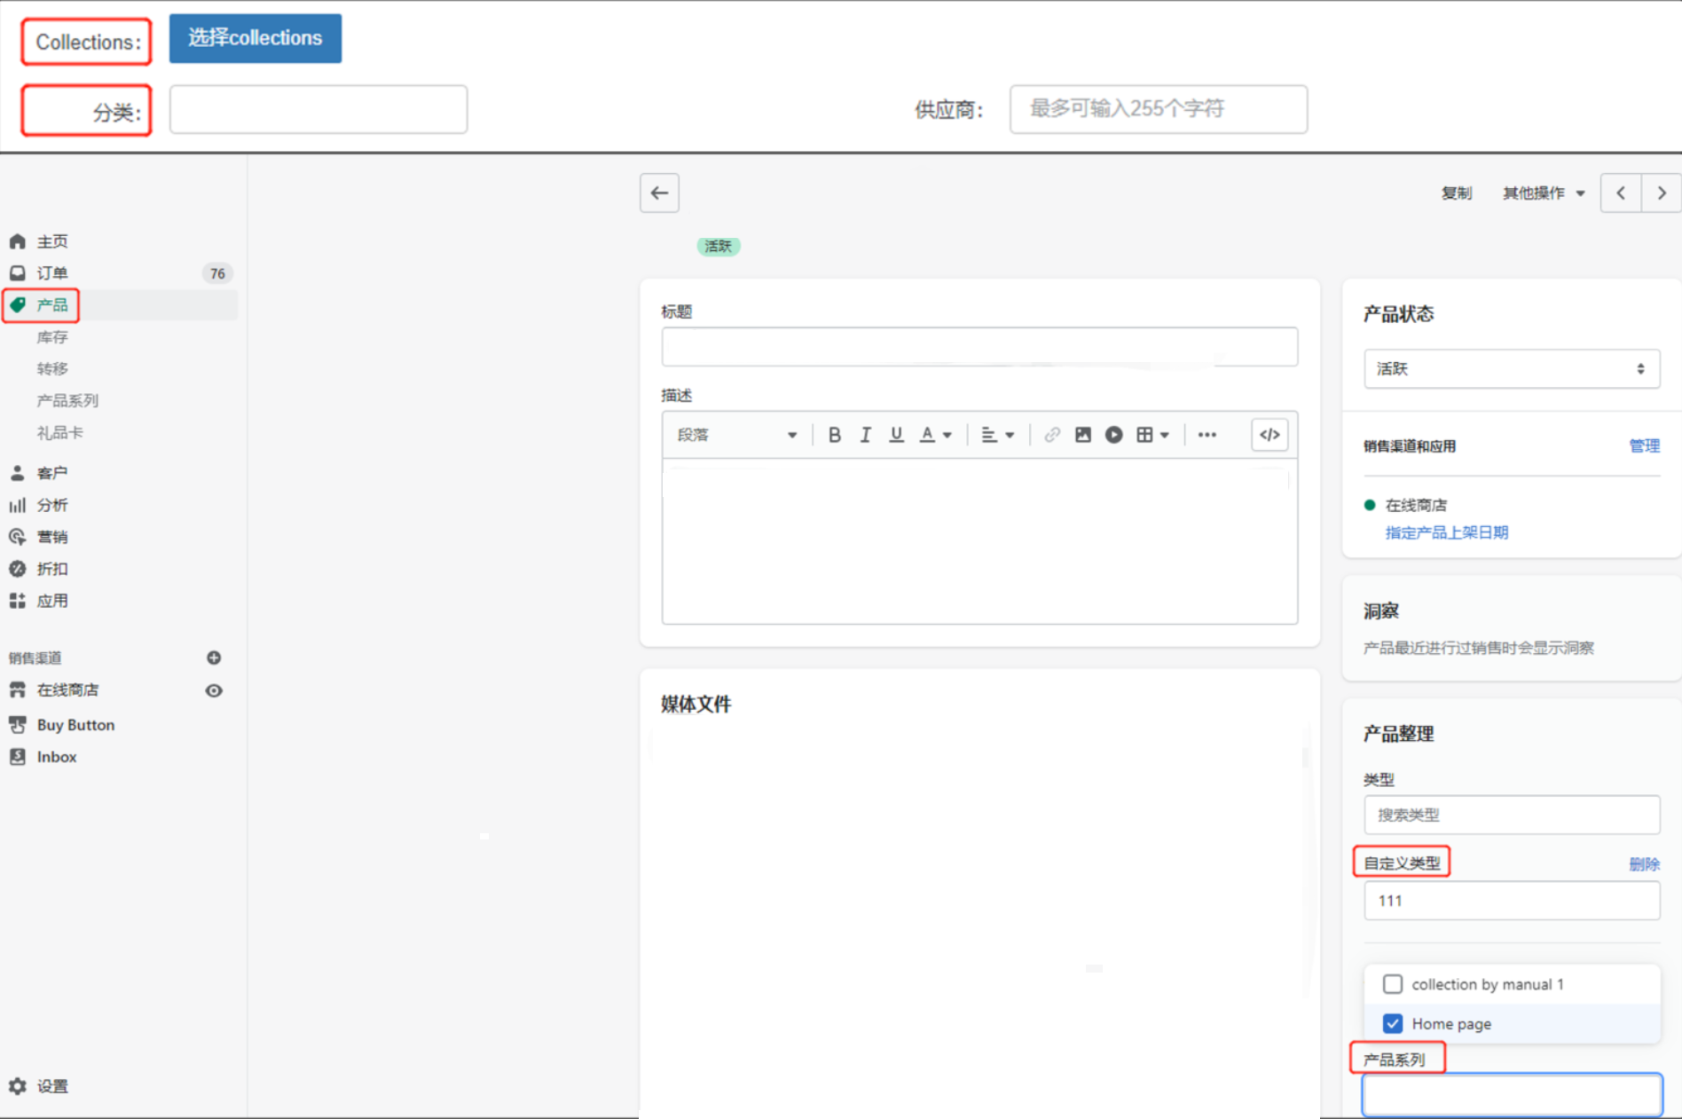Click the 标题 title input field
This screenshot has height=1119, width=1682.
point(979,347)
